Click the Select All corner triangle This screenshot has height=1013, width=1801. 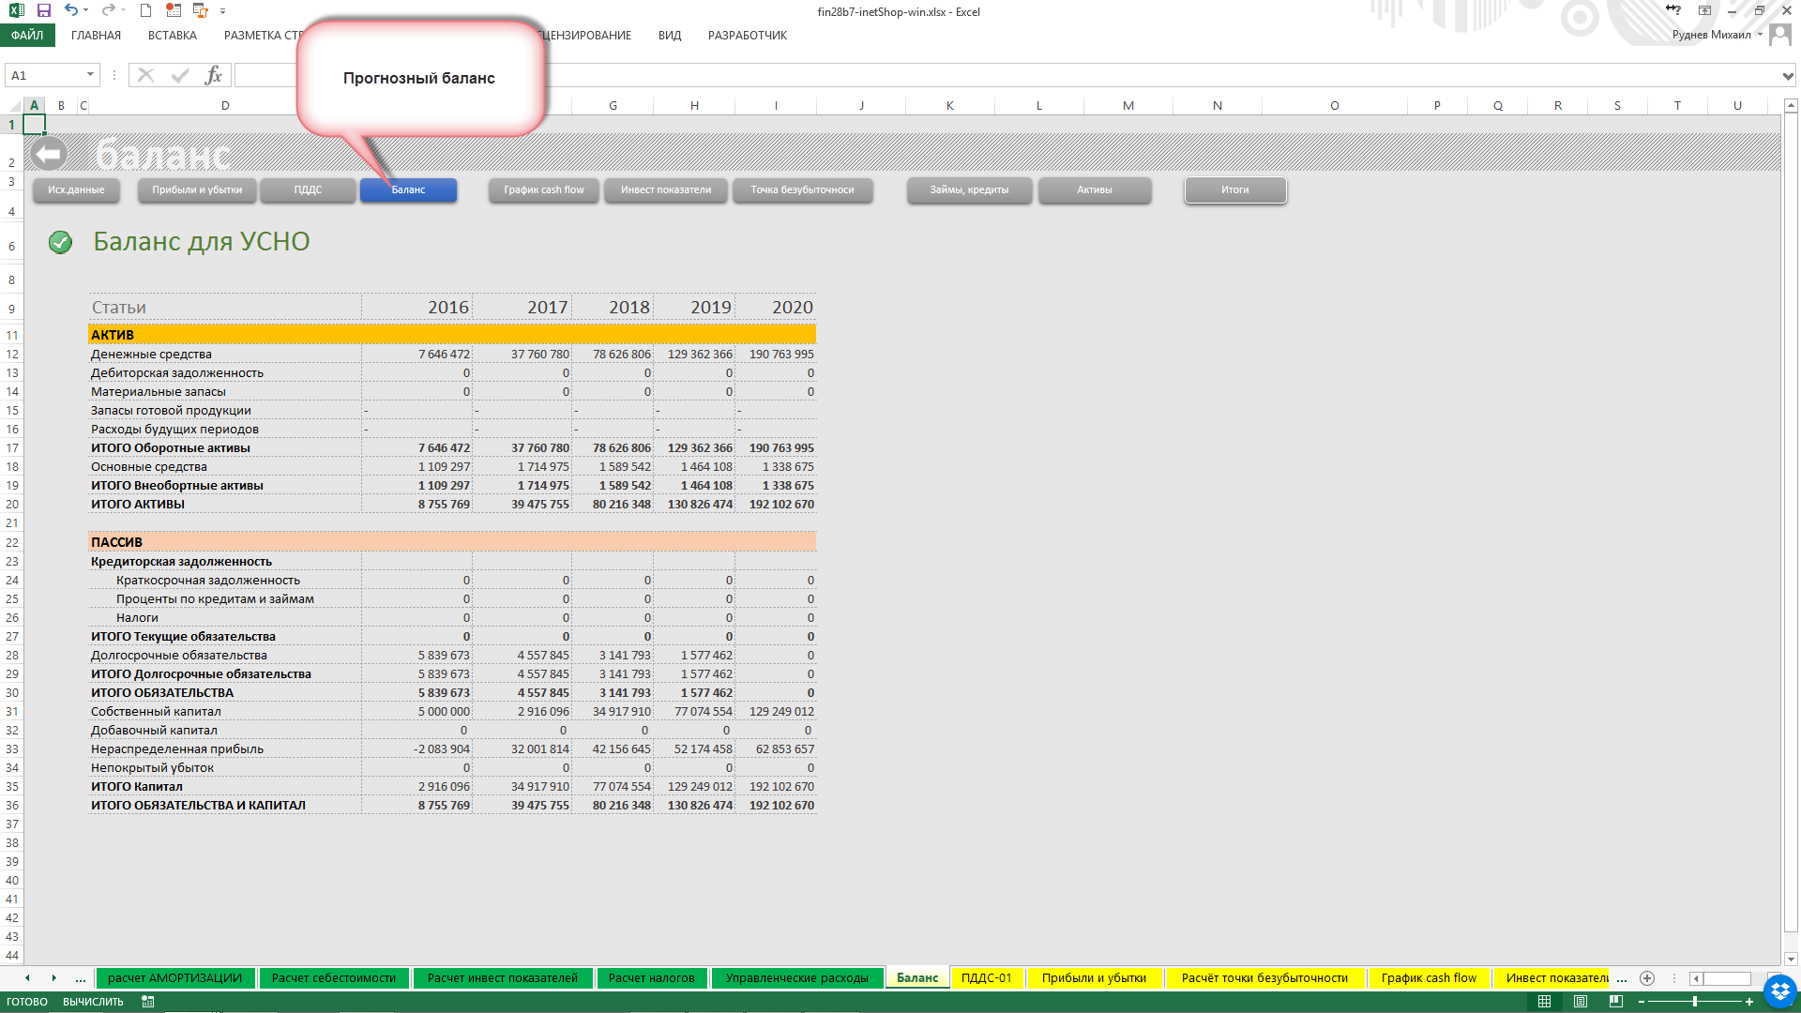click(x=14, y=106)
